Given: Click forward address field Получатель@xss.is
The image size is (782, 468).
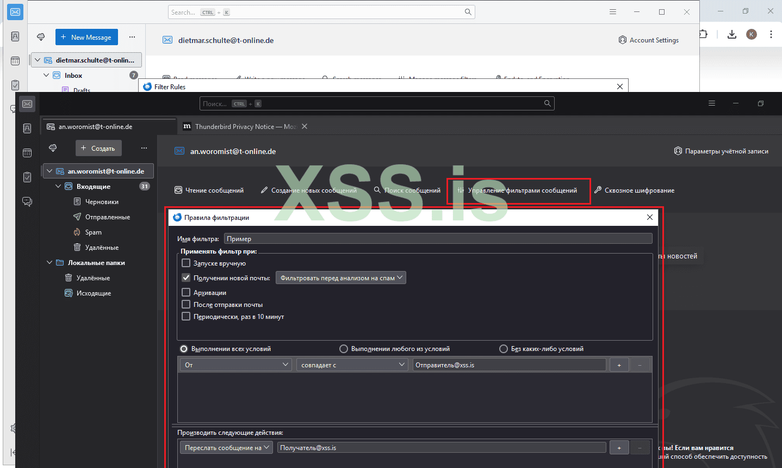Looking at the screenshot, I should point(442,447).
